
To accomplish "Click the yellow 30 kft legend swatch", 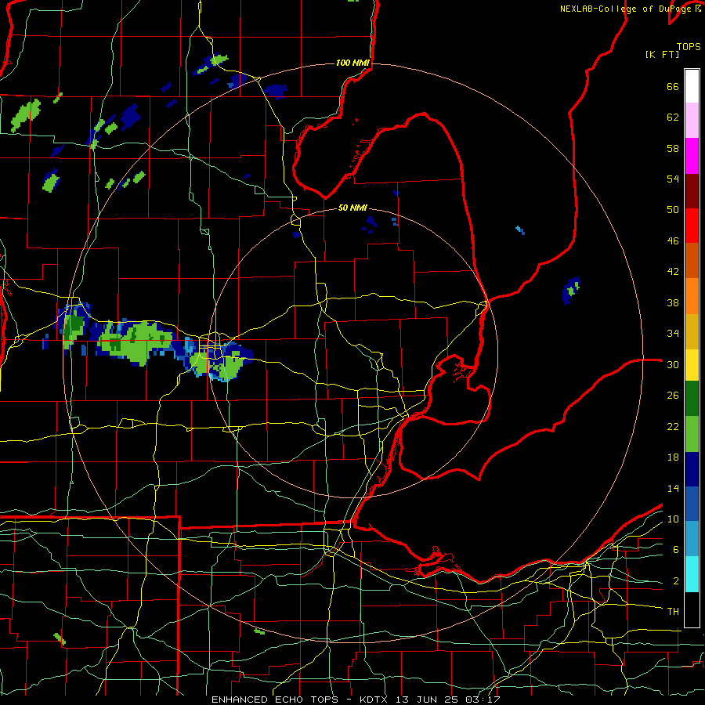I will [692, 365].
